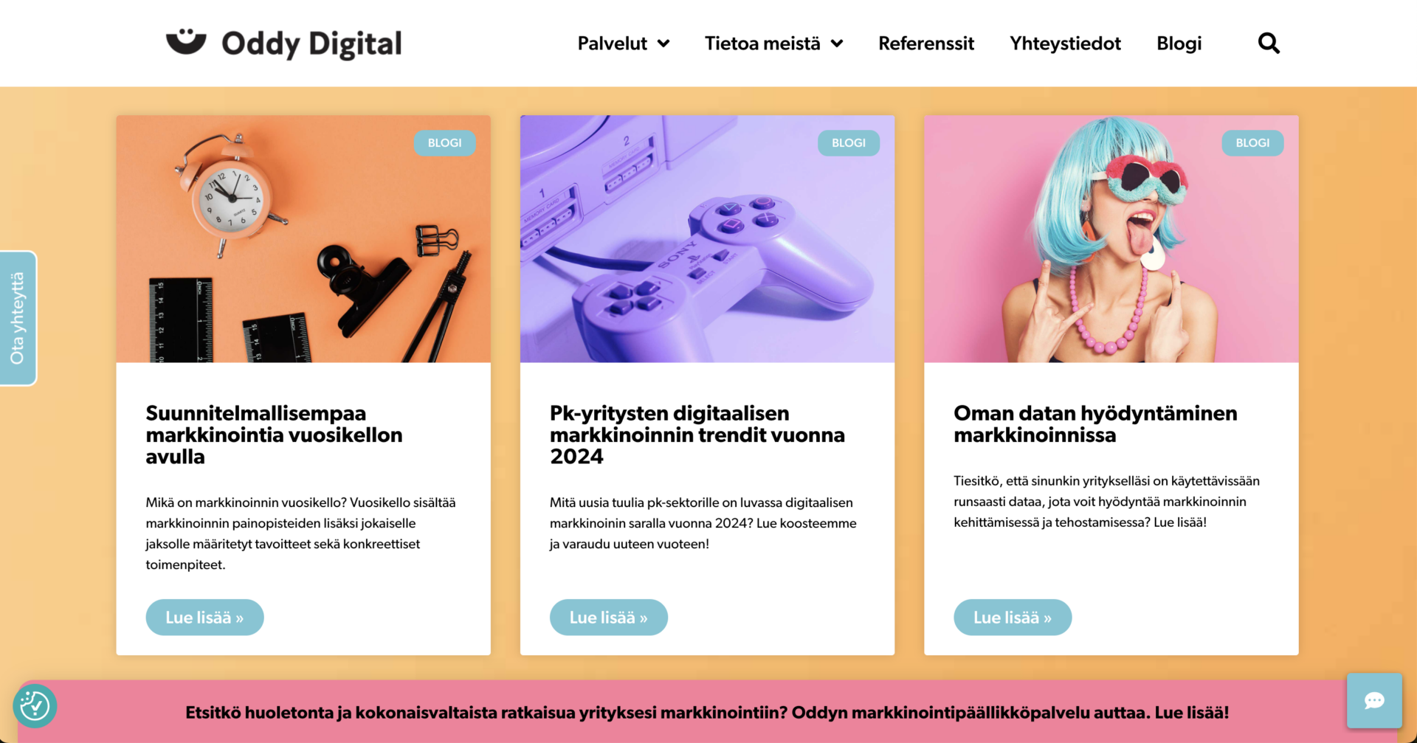
Task: Click BLOGI tag on the controller card
Action: pos(849,142)
